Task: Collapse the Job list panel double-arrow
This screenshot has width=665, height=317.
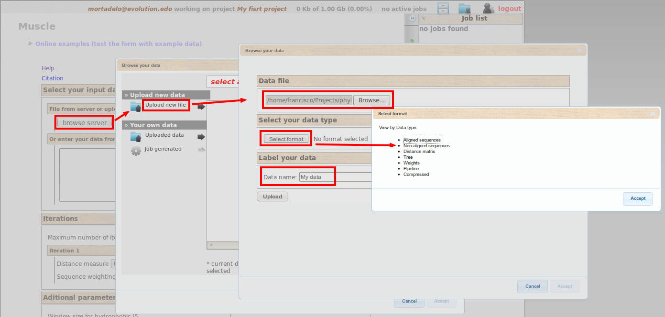Action: pos(412,18)
